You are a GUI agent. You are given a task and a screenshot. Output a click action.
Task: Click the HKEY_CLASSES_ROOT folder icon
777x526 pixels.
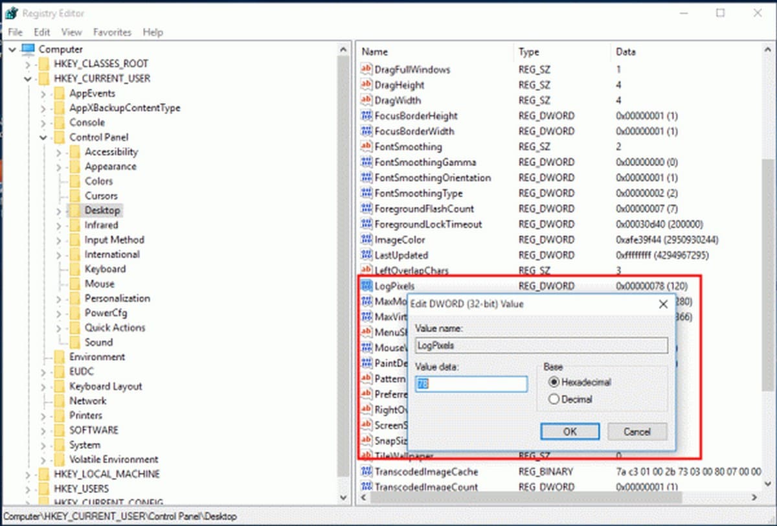[x=44, y=64]
